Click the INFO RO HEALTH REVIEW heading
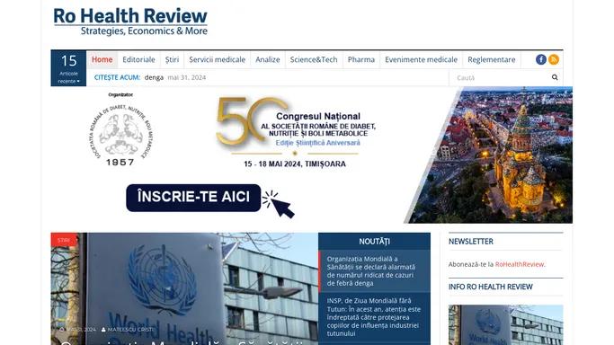This screenshot has height=345, width=614. (490, 287)
